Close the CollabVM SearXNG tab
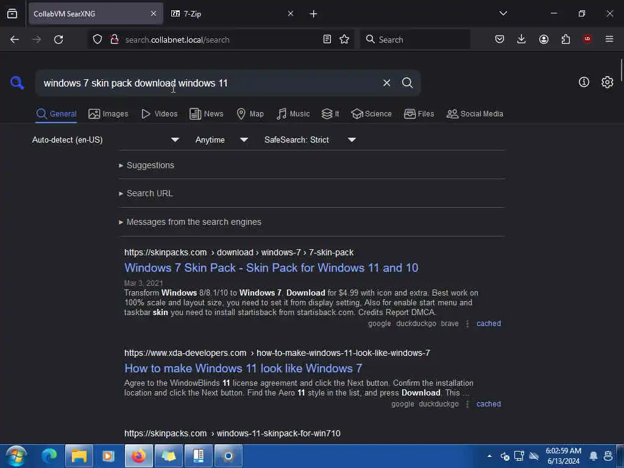 tap(154, 13)
